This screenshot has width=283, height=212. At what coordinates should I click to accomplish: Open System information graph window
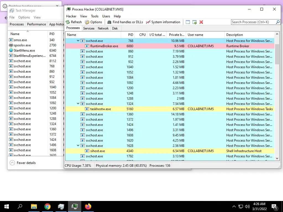(163, 22)
